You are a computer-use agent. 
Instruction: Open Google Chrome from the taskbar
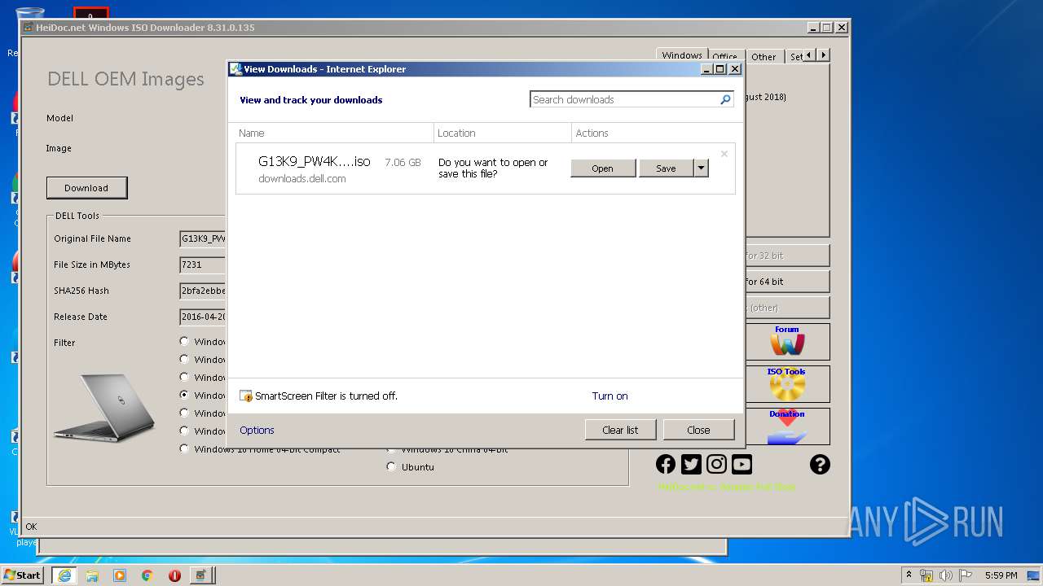point(147,575)
